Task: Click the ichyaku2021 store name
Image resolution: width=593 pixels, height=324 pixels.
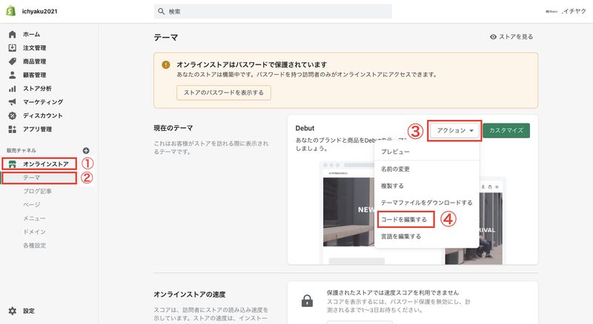Action: pos(40,11)
